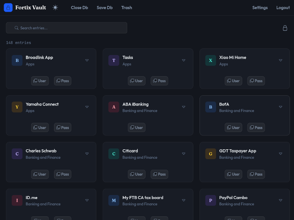Viewport: 294px width, 220px height.
Task: Click the ABA iBanking A avatar
Action: click(114, 107)
